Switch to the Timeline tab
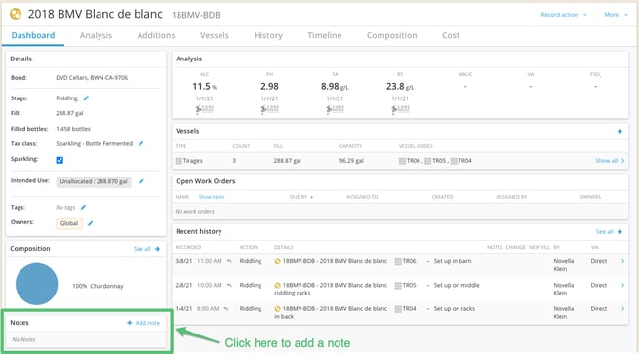639x354 pixels. pos(325,35)
